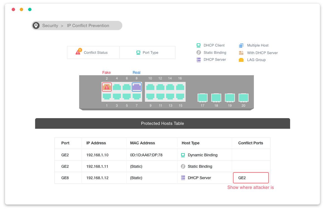This screenshot has width=328, height=214.
Task: Click the LAG Group legend icon
Action: (241, 60)
